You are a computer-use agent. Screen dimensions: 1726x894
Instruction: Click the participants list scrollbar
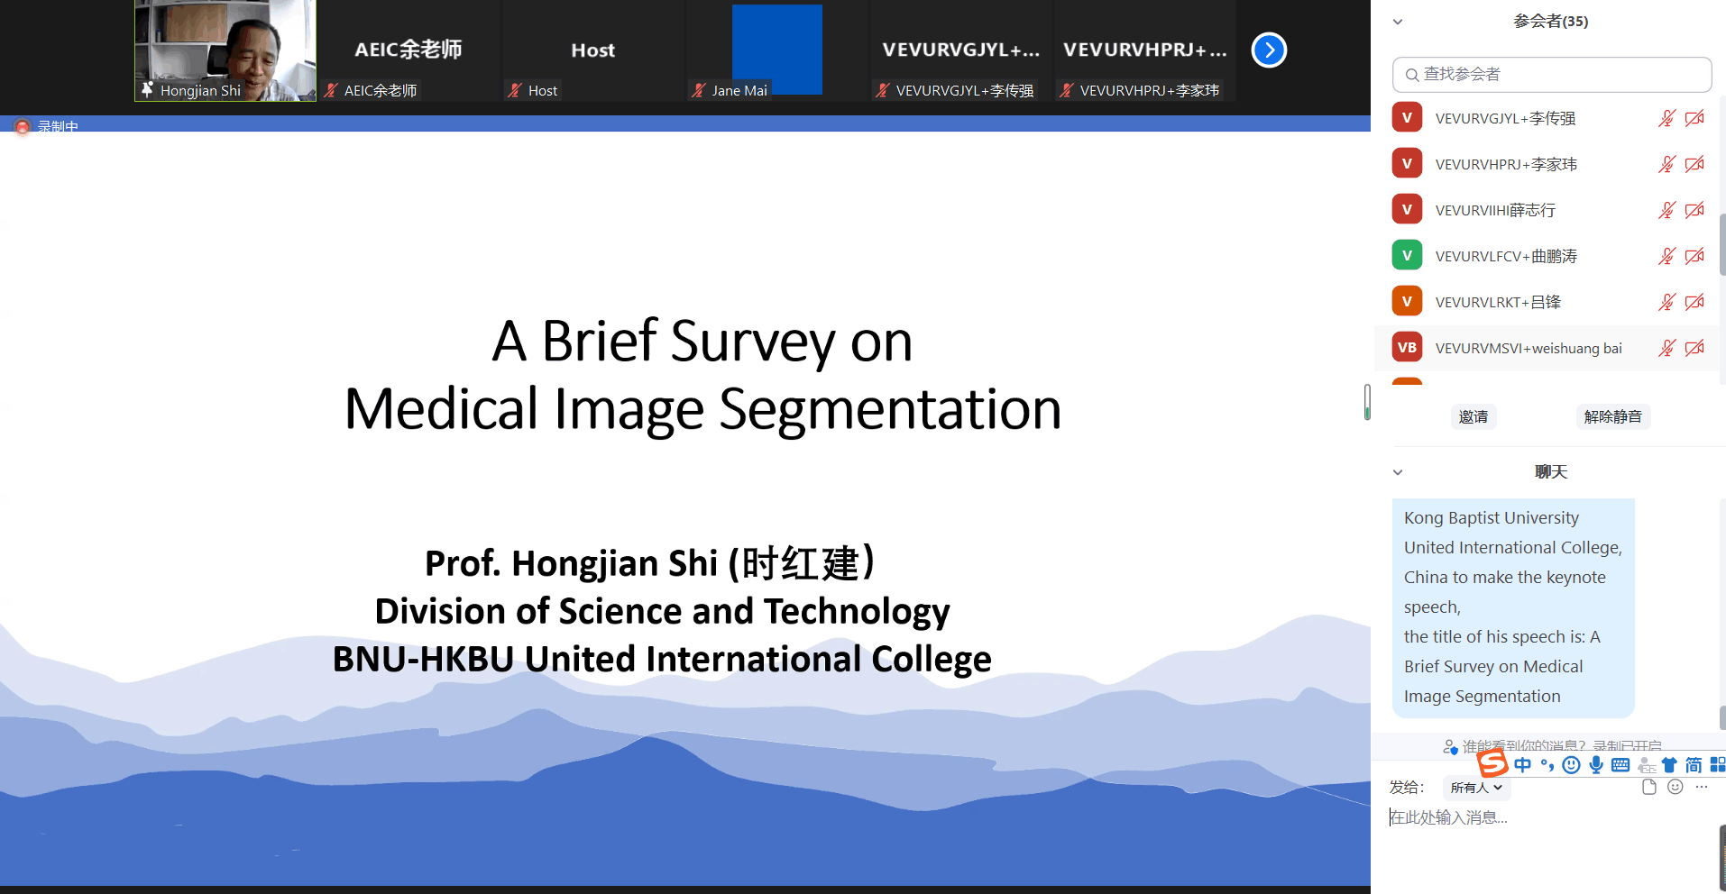tap(1721, 243)
